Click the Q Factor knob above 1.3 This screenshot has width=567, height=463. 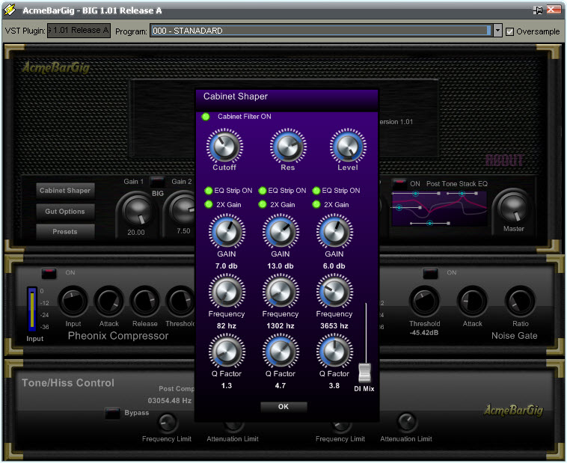pos(227,352)
